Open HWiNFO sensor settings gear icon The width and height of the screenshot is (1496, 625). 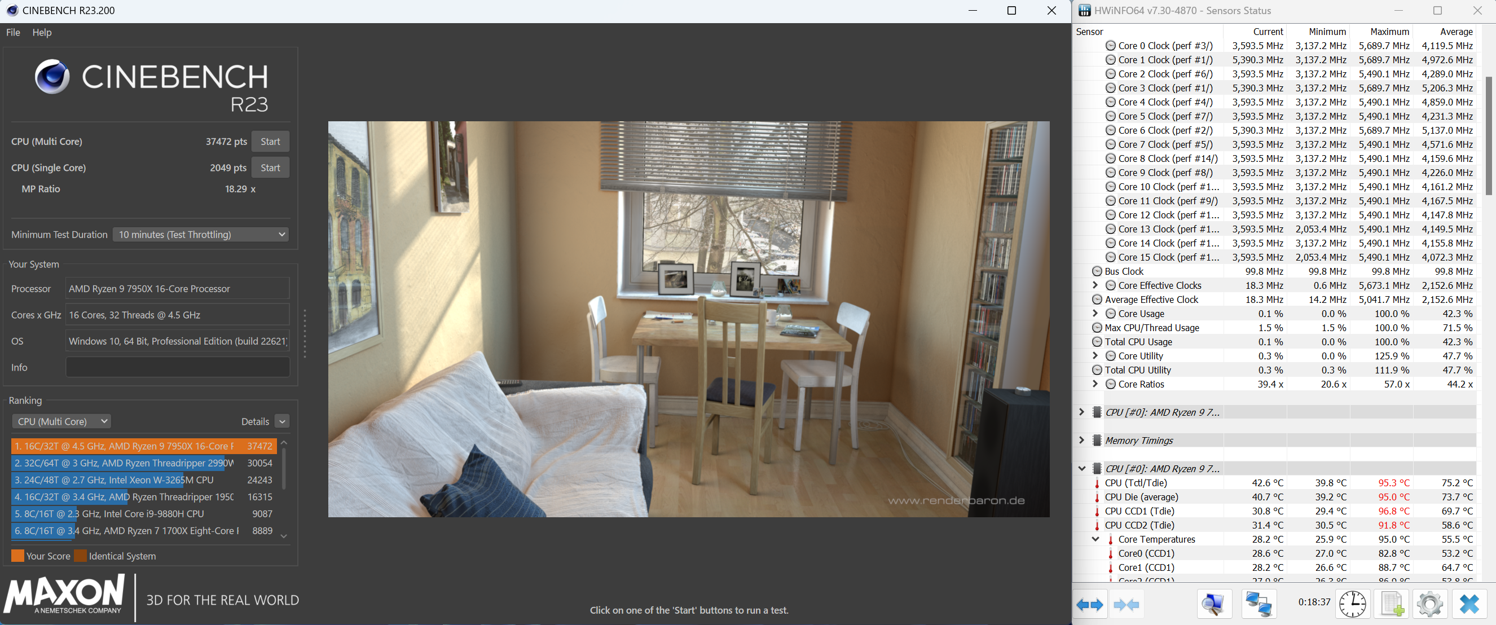(1430, 605)
